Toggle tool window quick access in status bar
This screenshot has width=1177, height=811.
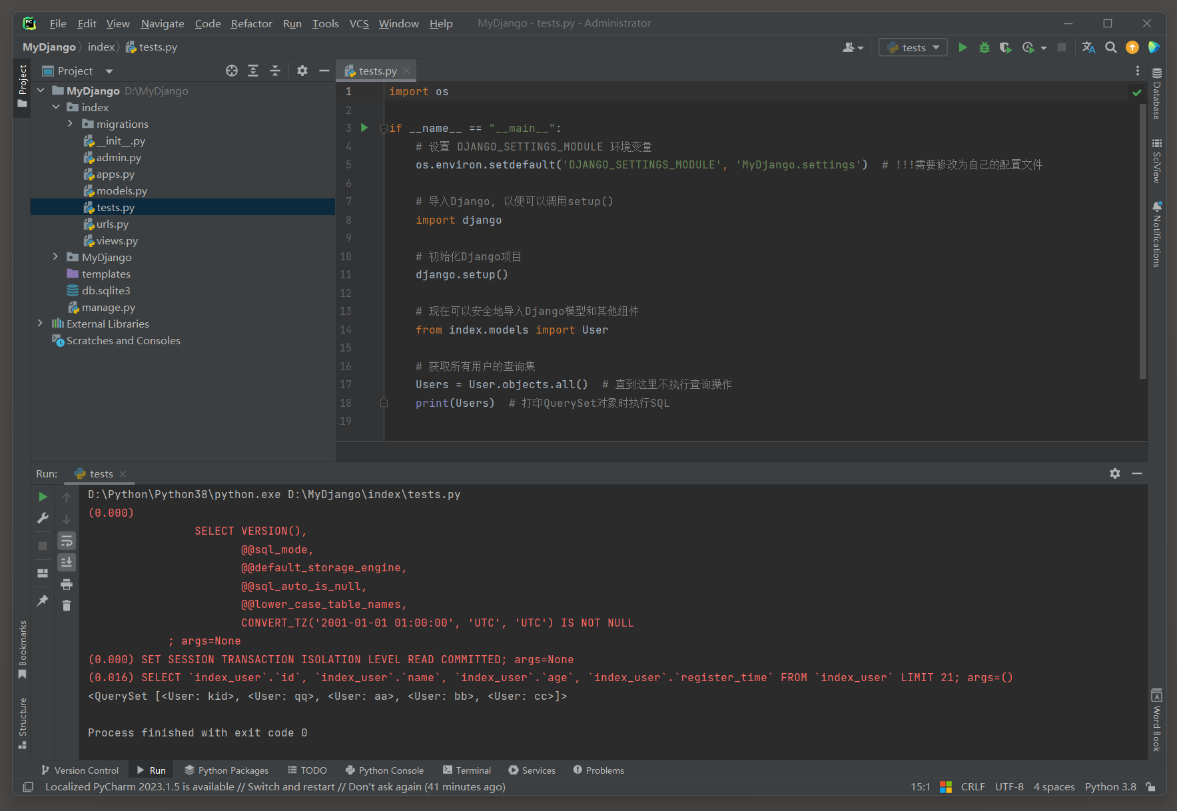(x=28, y=786)
